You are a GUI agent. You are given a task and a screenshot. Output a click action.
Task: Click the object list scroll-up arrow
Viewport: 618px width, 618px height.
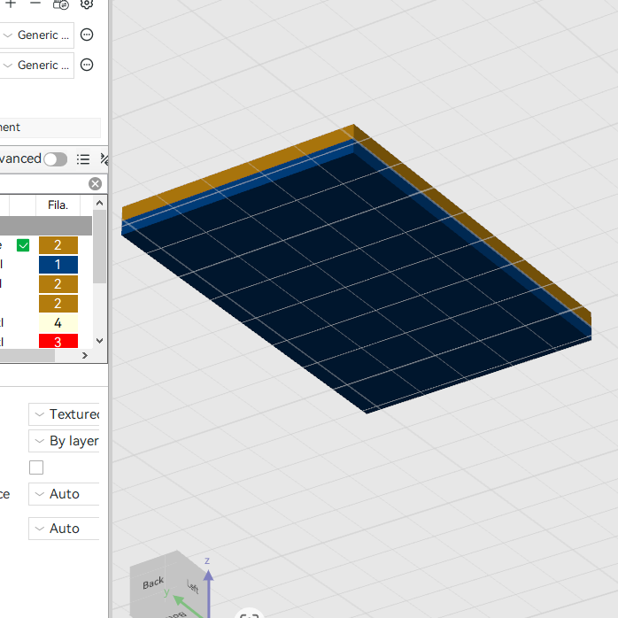100,203
